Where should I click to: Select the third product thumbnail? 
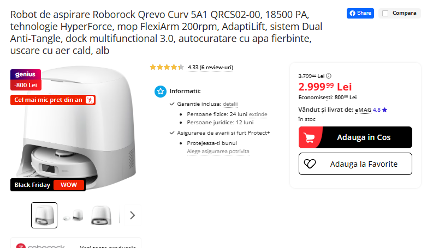pos(102,215)
